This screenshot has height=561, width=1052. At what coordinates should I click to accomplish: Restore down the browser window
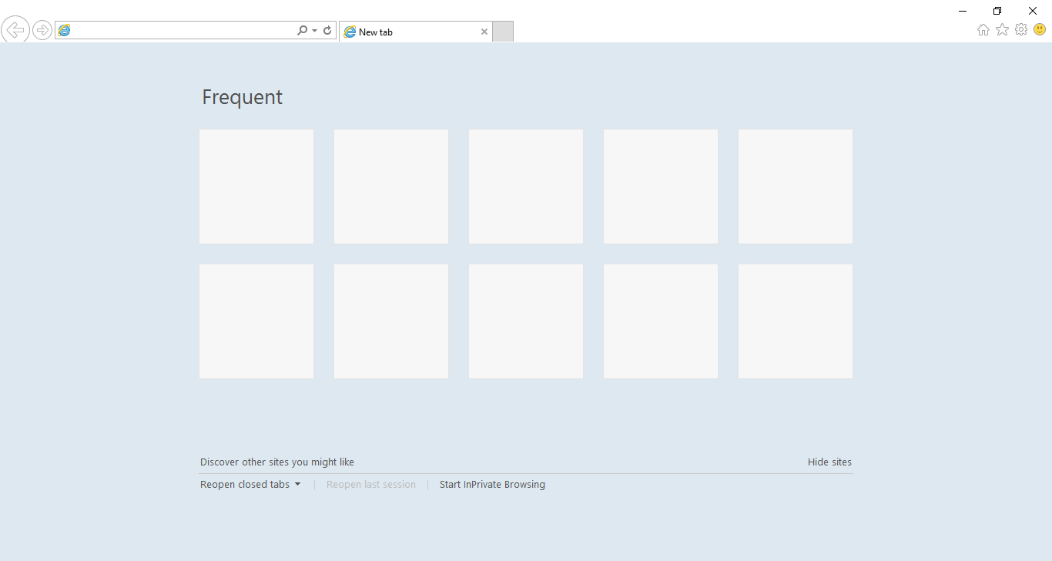tap(997, 11)
